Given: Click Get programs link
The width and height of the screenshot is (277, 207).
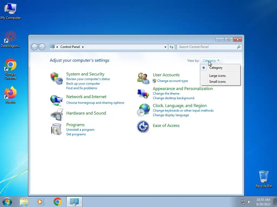Looking at the screenshot, I should (x=76, y=134).
